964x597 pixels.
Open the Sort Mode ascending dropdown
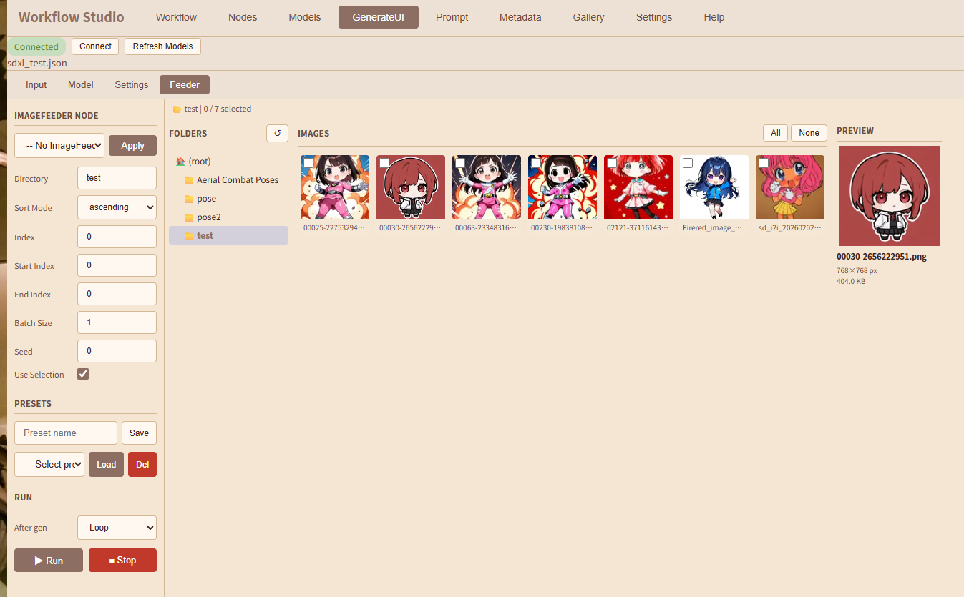click(x=117, y=207)
